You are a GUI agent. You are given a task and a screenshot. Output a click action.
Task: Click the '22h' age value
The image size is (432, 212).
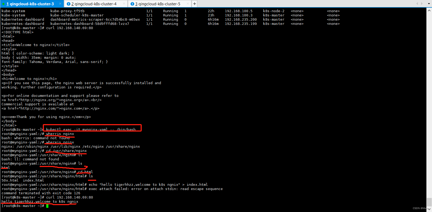(x=211, y=11)
